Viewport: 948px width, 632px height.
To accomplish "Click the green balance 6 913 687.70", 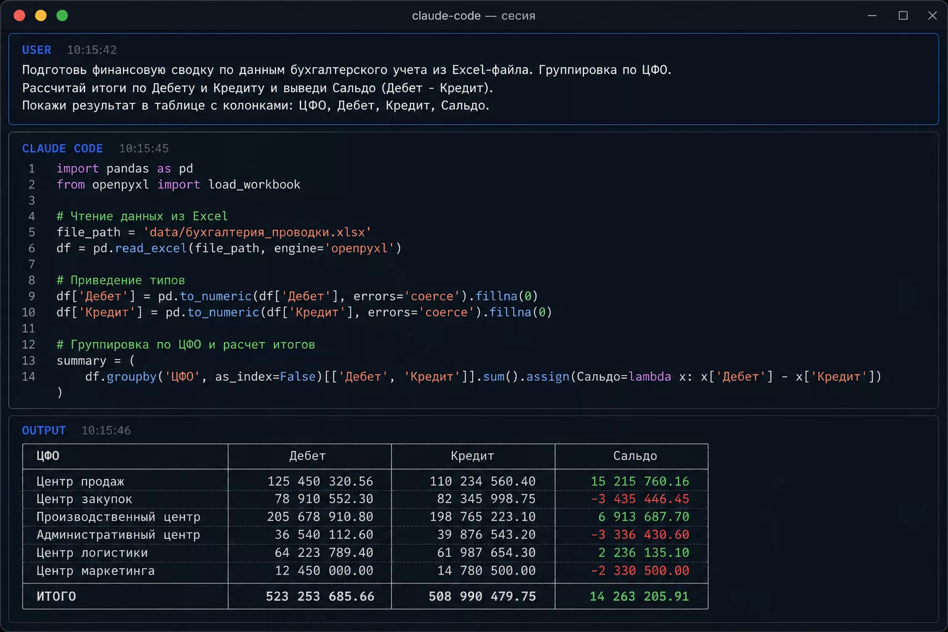I will click(644, 517).
